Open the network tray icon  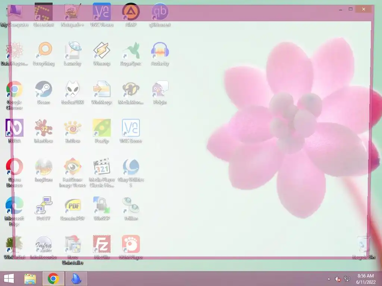point(347,279)
